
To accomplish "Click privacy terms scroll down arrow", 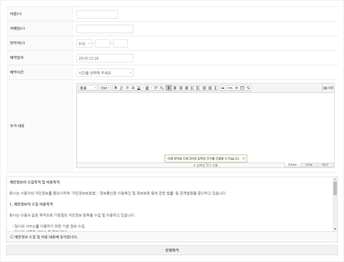I will point(335,229).
